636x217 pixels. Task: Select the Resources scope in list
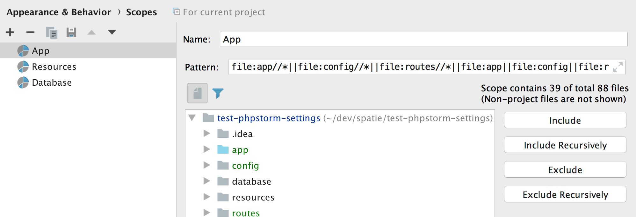(x=54, y=67)
